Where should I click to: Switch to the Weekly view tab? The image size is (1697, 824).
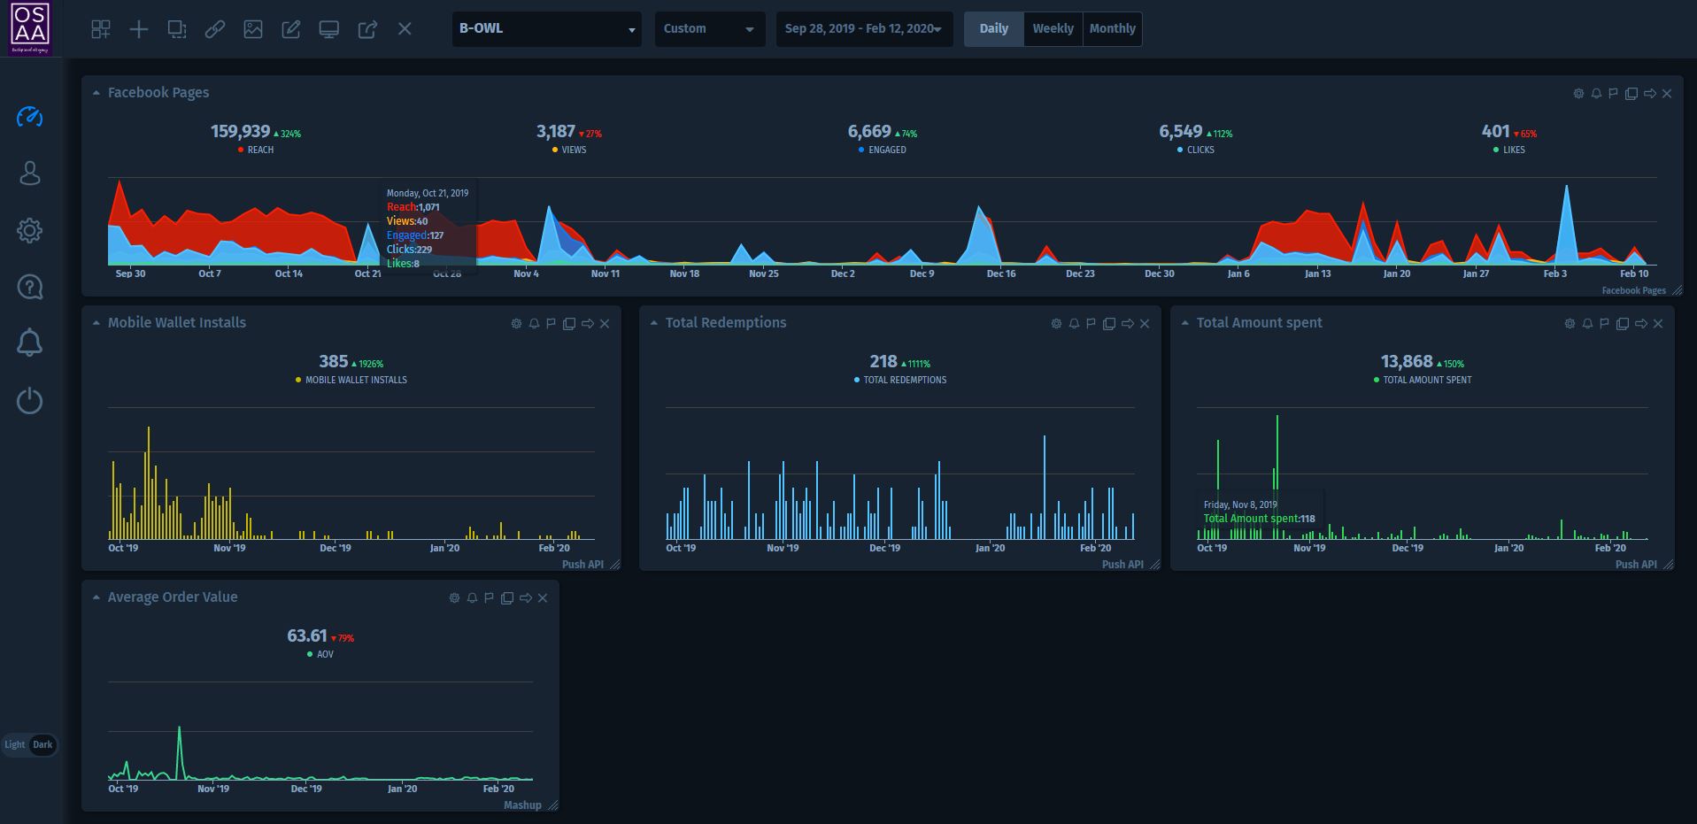tap(1053, 28)
